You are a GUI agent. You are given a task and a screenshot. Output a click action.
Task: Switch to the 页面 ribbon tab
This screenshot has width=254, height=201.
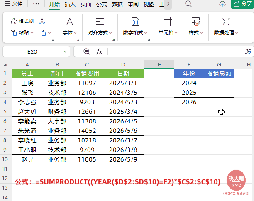[x=86, y=4]
